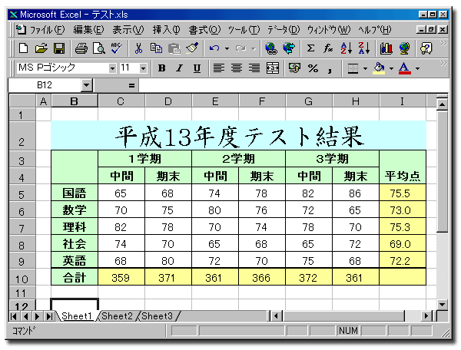The width and height of the screenshot is (461, 350).
Task: Open the Map globe icon
Action: (x=404, y=48)
